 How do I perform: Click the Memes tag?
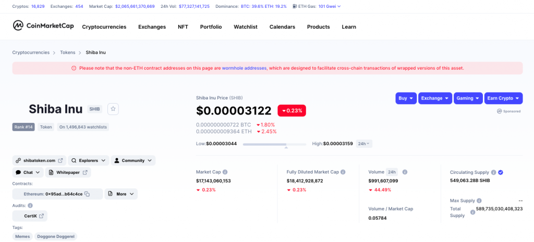[x=22, y=236]
